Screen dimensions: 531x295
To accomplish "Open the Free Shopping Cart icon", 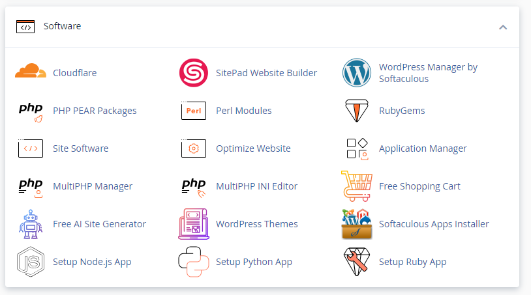I will click(357, 186).
